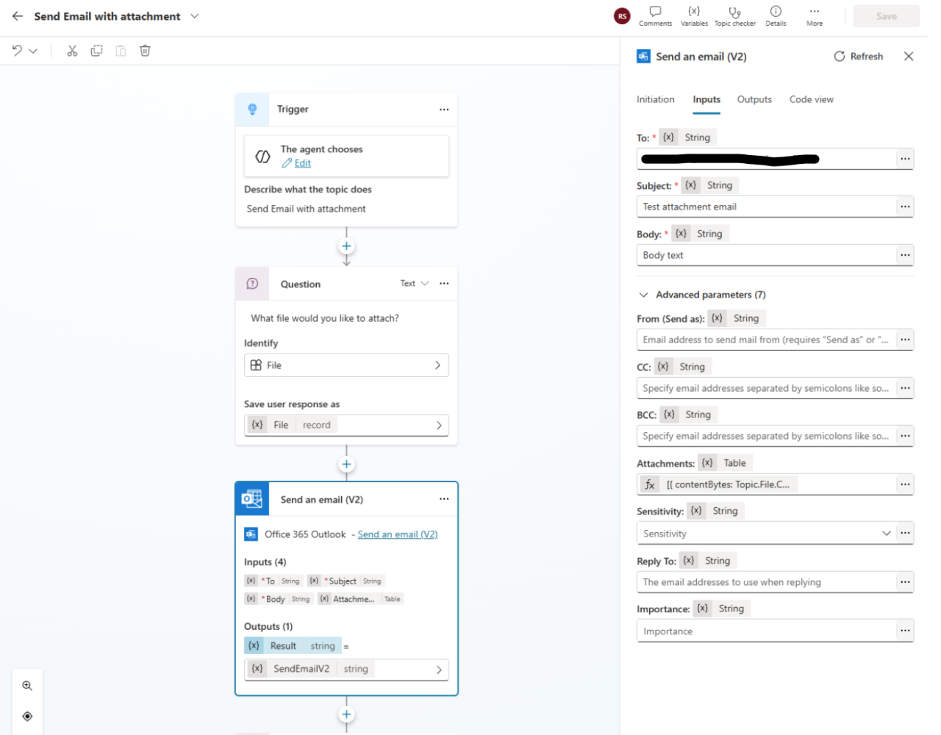This screenshot has width=941, height=735.
Task: Open the Send an email (V2) link
Action: click(x=397, y=534)
